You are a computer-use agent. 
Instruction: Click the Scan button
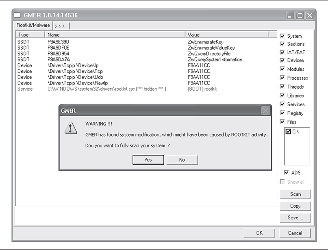pyautogui.click(x=295, y=194)
